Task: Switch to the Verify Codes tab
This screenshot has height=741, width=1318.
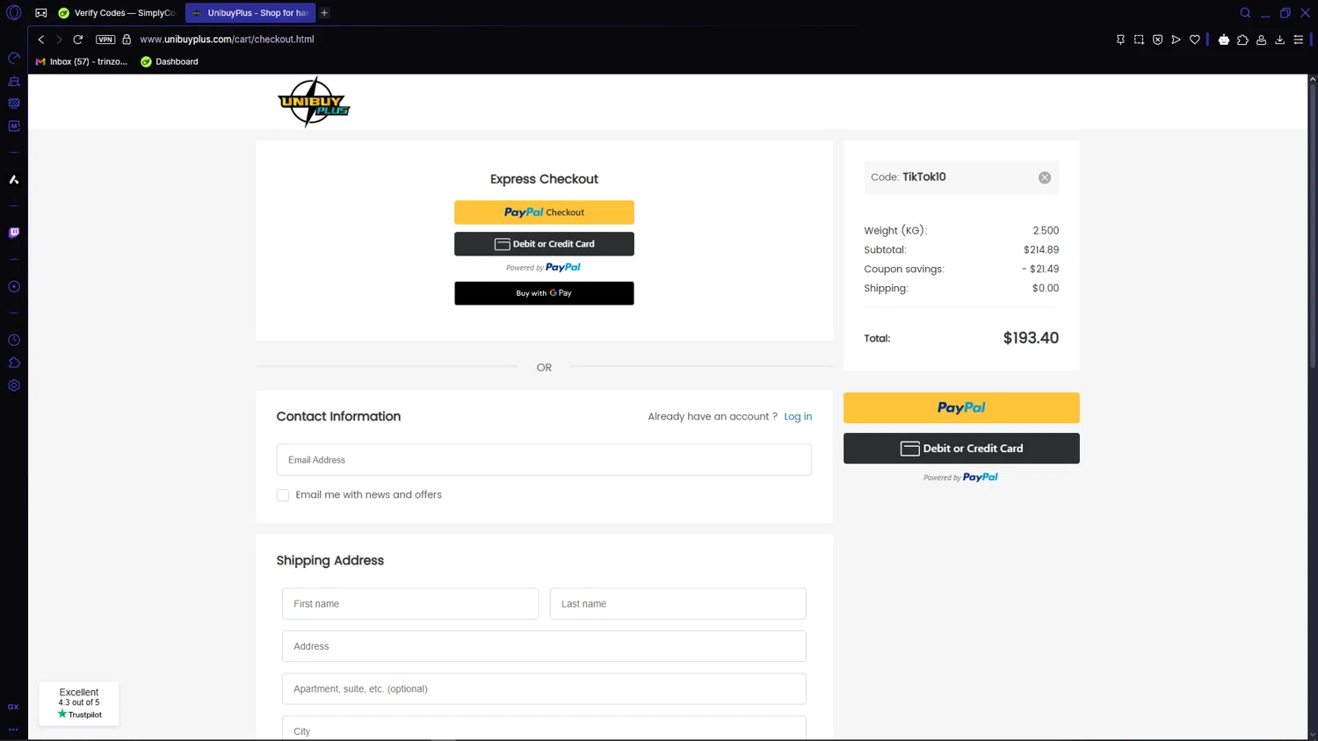Action: (x=118, y=13)
